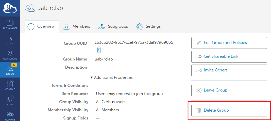271x121 pixels.
Task: Open Flows in the sidebar
Action: tap(10, 100)
